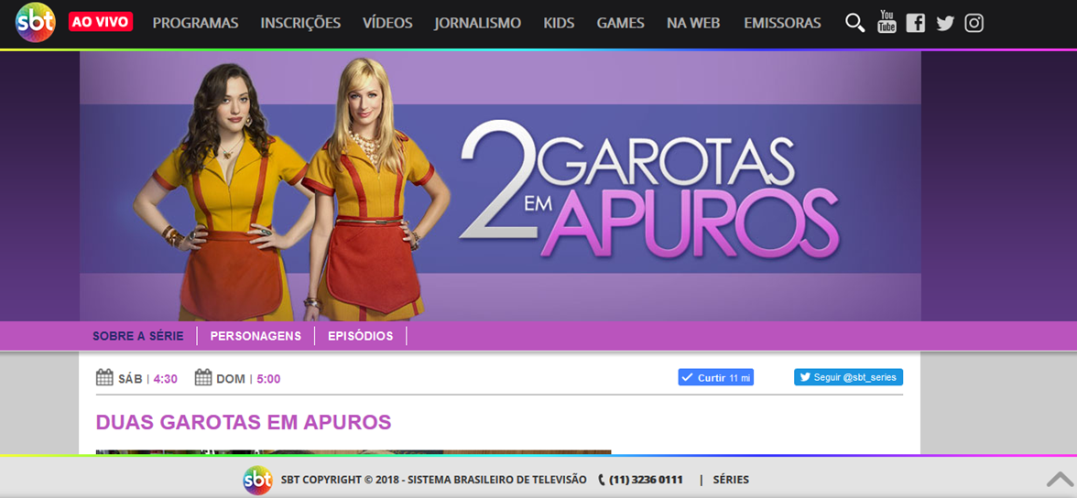This screenshot has height=498, width=1077.
Task: Open SBT Twitter profile icon
Action: coord(945,24)
